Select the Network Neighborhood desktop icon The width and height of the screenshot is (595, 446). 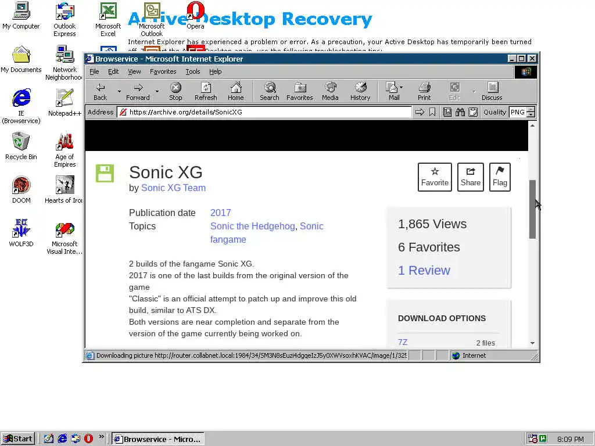click(x=64, y=63)
